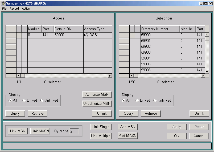214x152 pixels.
Task: Click the Link MASN button
Action: tap(40, 131)
